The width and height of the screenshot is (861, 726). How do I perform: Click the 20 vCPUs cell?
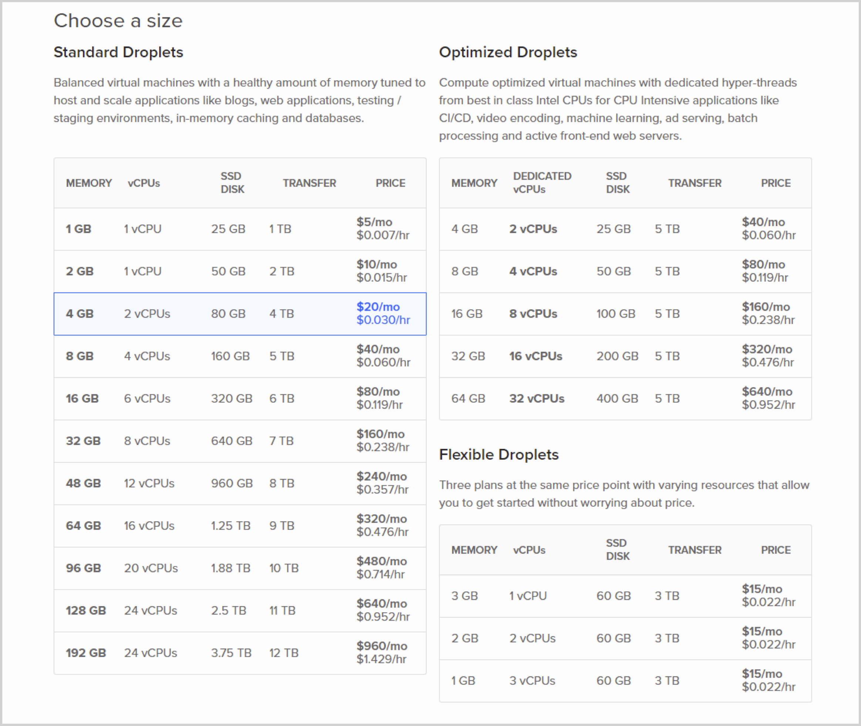[151, 568]
